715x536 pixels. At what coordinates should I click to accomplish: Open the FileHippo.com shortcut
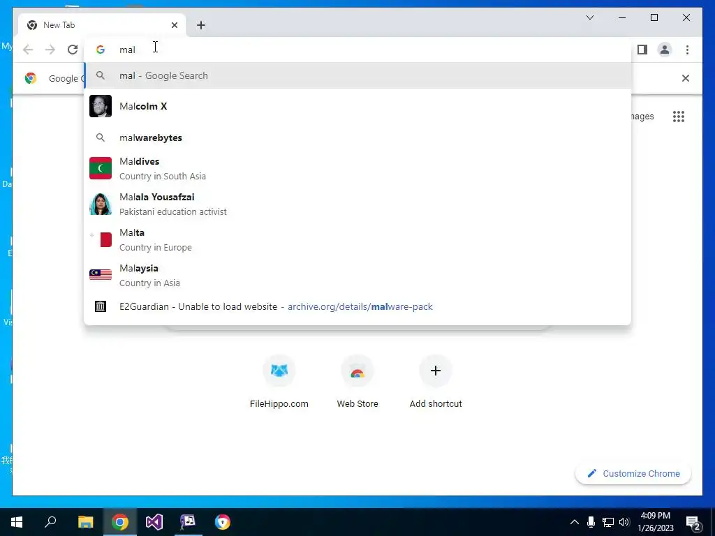point(279,382)
